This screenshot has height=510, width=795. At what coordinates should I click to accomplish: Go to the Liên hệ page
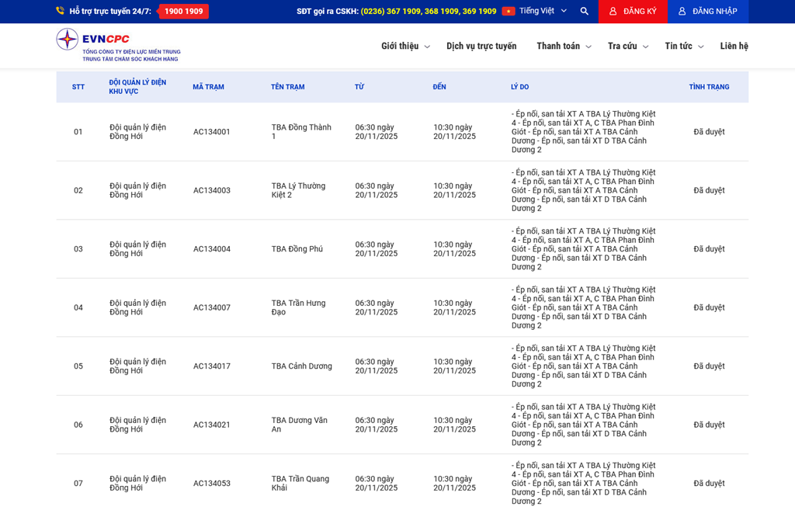tap(734, 46)
